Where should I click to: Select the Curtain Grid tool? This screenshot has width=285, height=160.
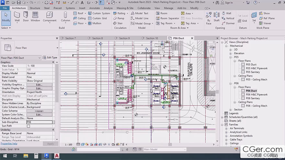click(x=97, y=18)
